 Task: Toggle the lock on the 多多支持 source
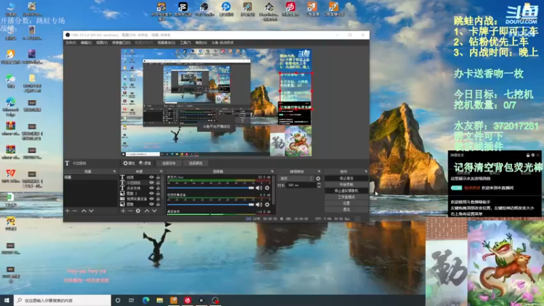tap(158, 188)
